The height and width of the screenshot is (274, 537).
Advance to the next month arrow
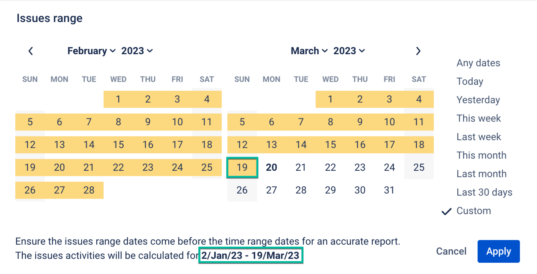tap(418, 51)
